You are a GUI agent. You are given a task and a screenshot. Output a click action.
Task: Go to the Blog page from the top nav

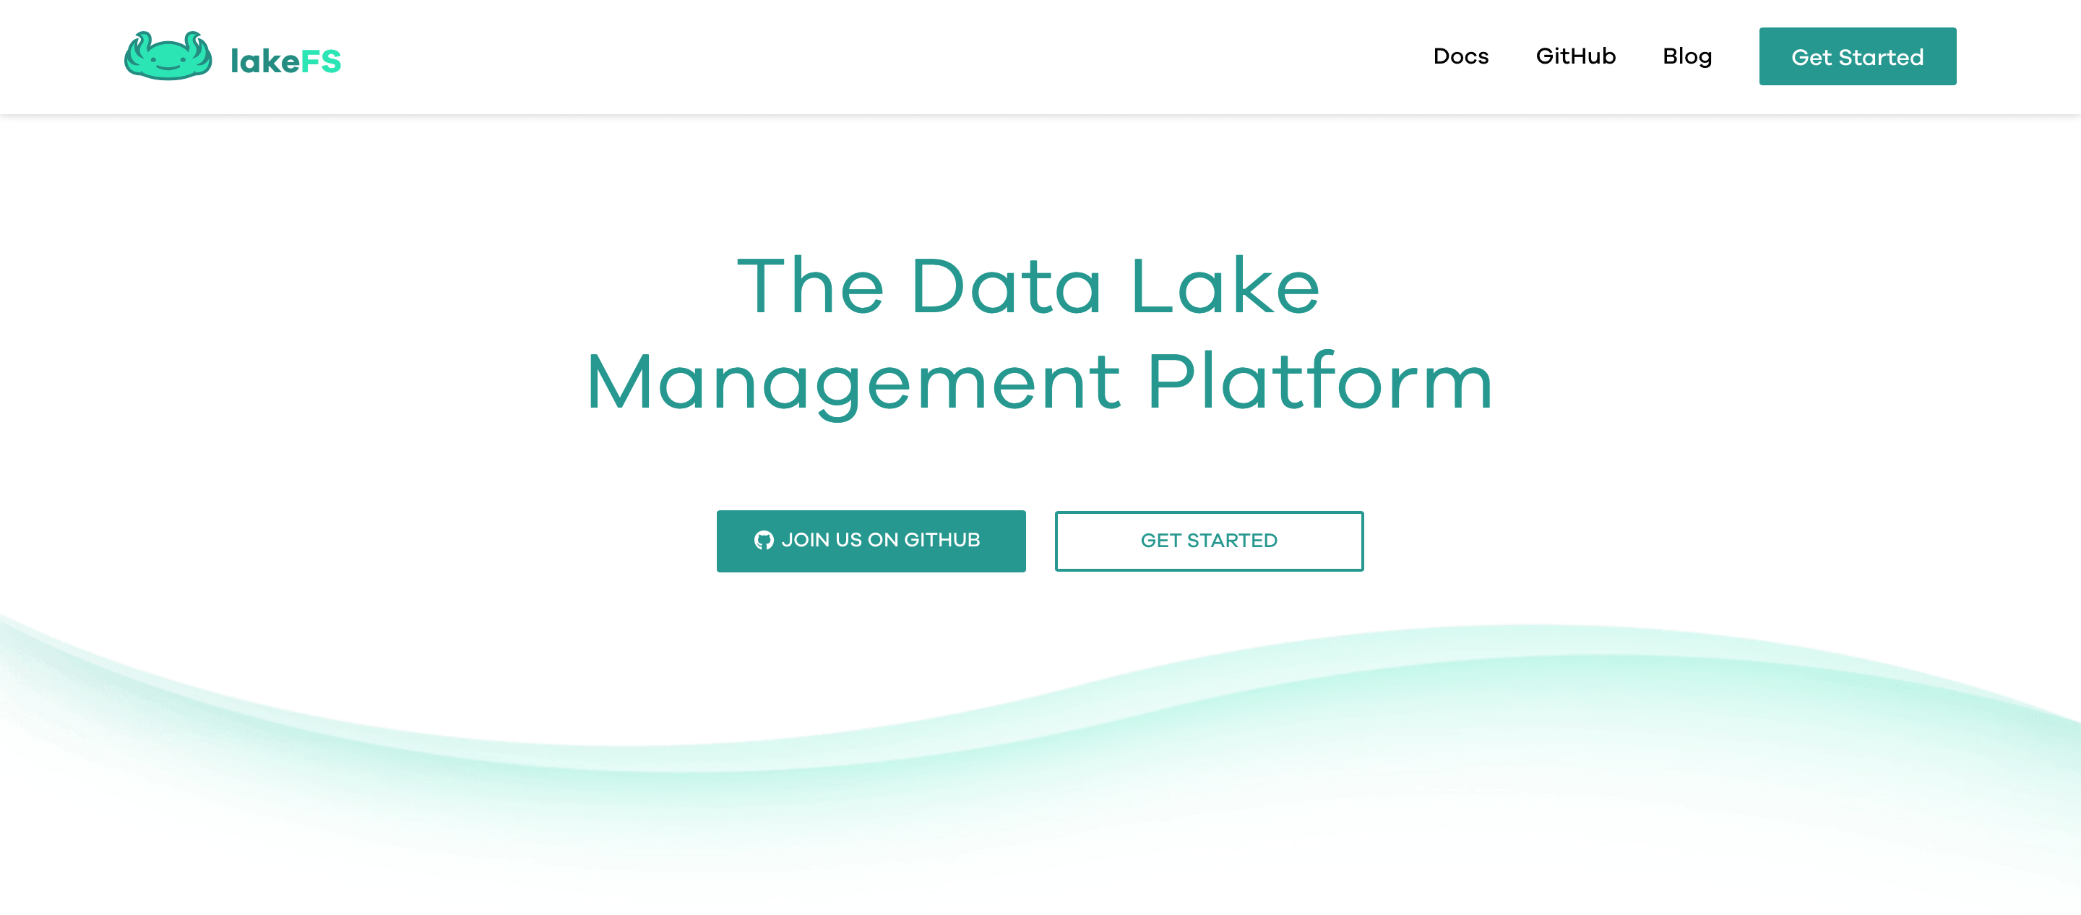click(1688, 56)
